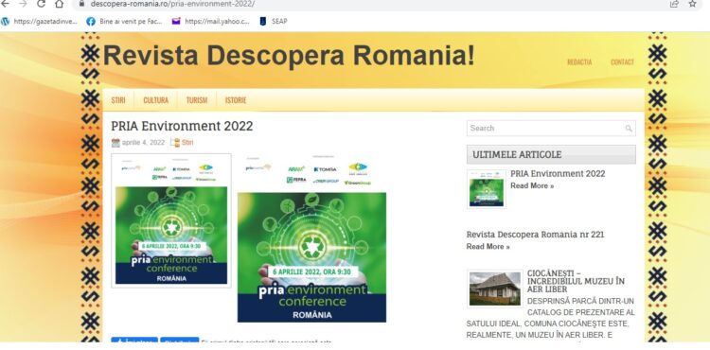Screen dimensions: 710x350
Task: Click the REDACTIA link
Action: pyautogui.click(x=579, y=61)
